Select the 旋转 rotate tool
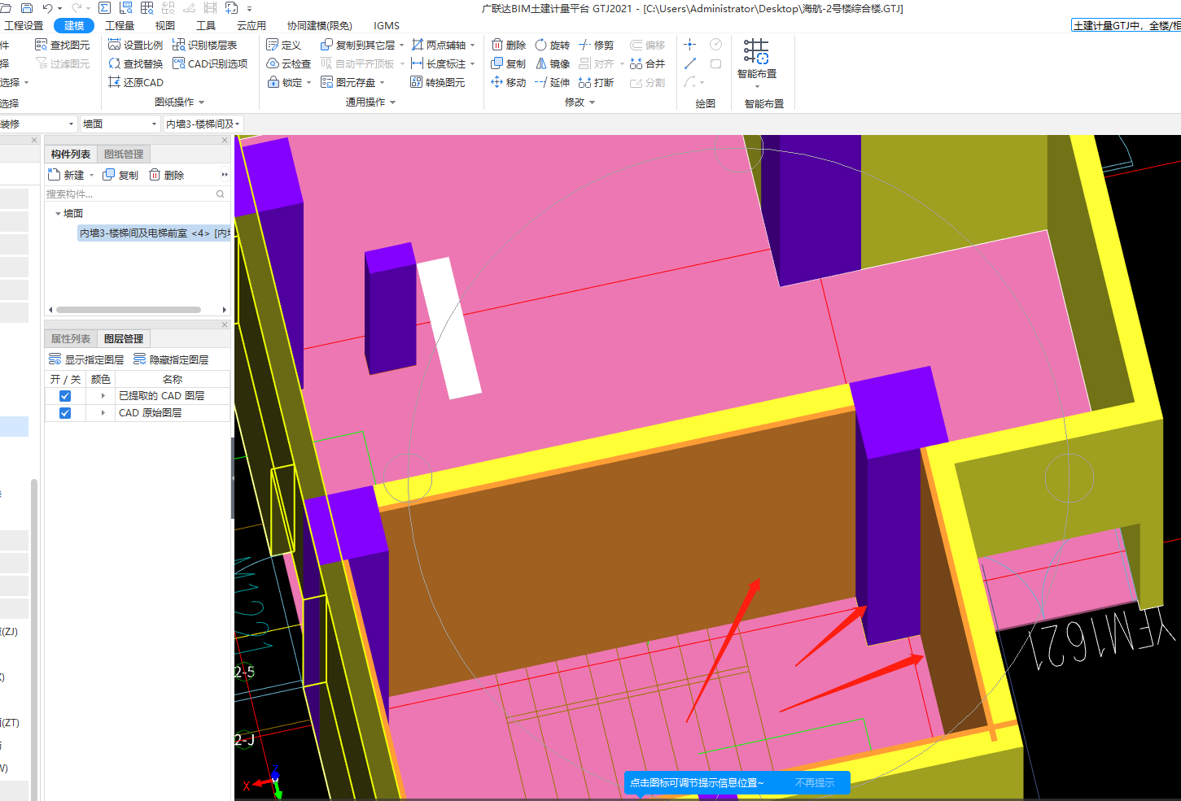 point(553,45)
